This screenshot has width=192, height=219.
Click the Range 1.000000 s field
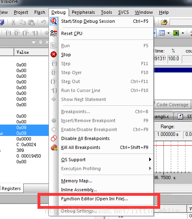[x=168, y=134]
